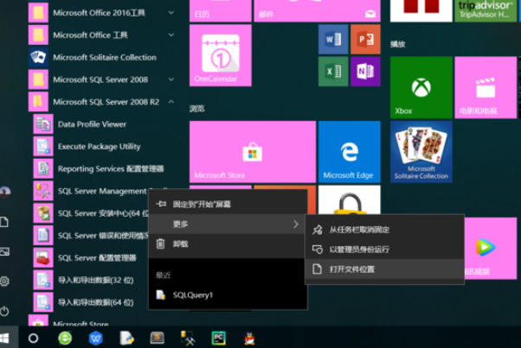Open the 日历 calendar tile
The width and height of the screenshot is (521, 348).
221,10
